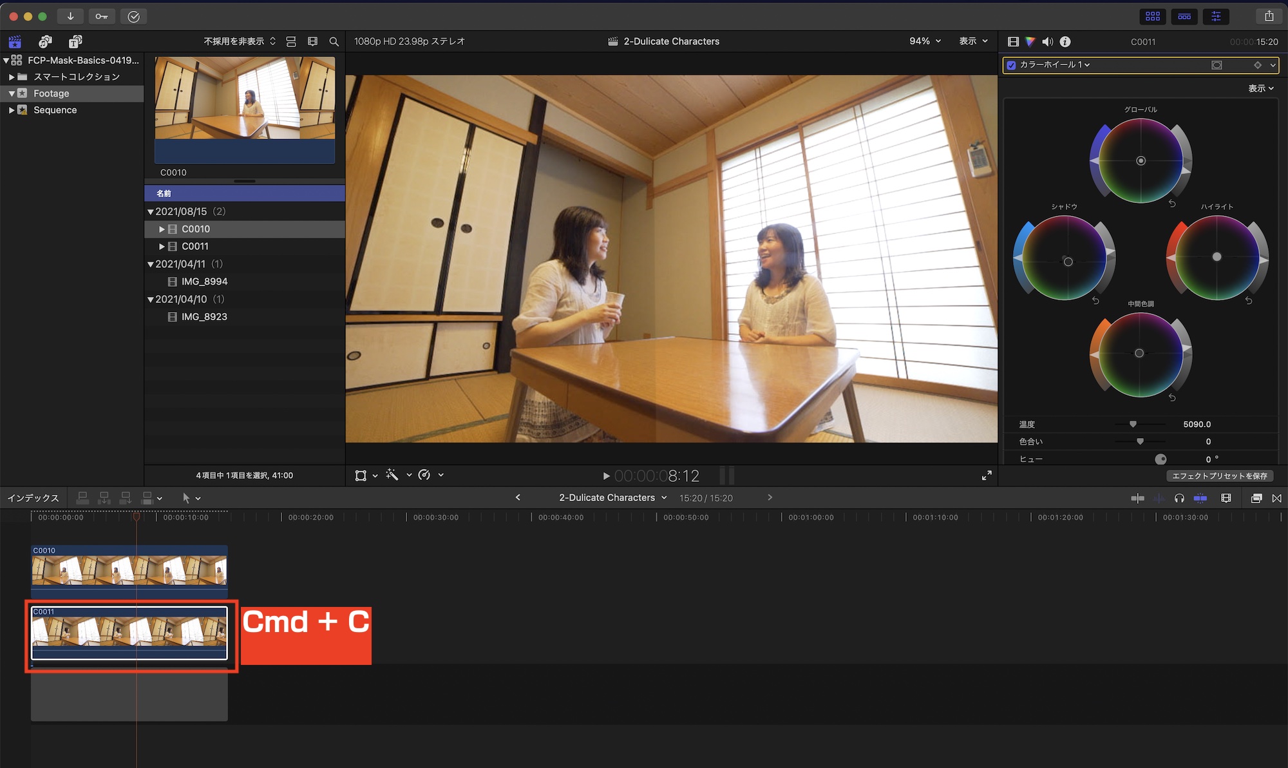Open the Audio inspector speaker icon
The width and height of the screenshot is (1288, 768).
(1048, 42)
